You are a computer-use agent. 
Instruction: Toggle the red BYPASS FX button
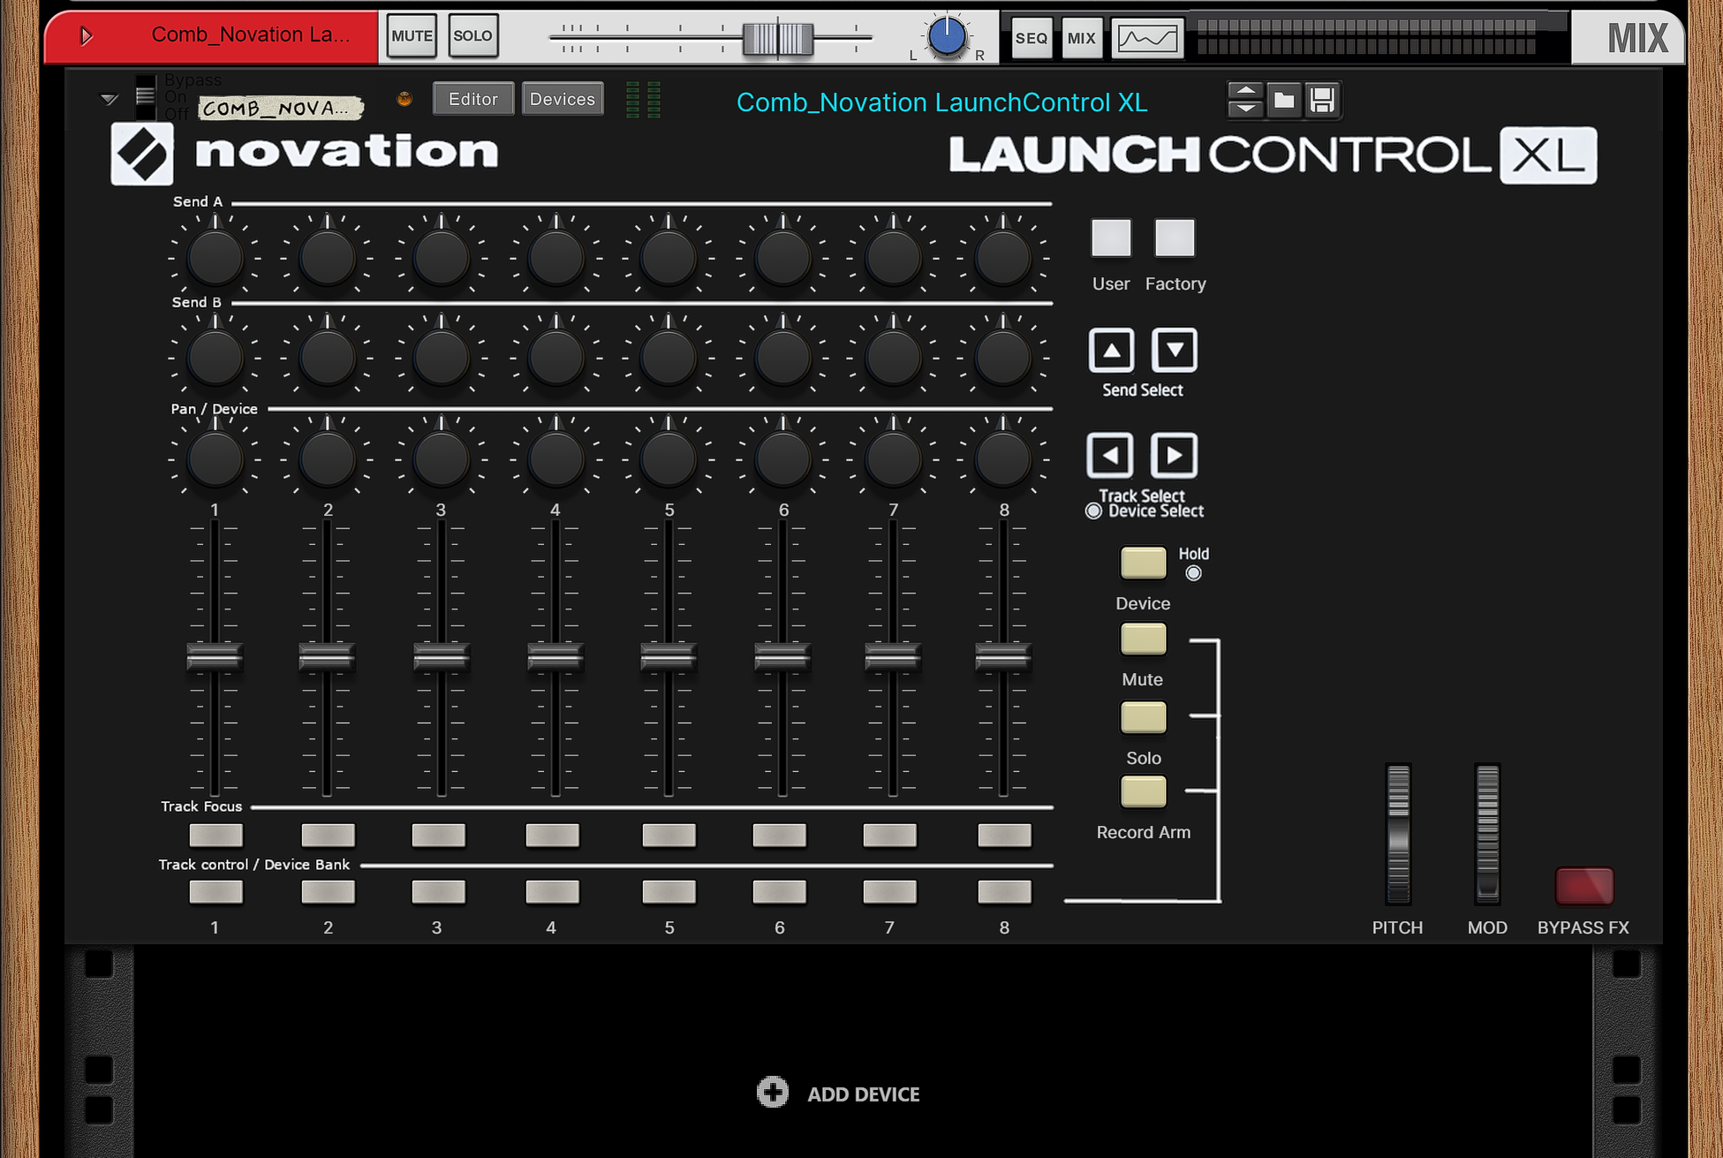click(x=1584, y=886)
